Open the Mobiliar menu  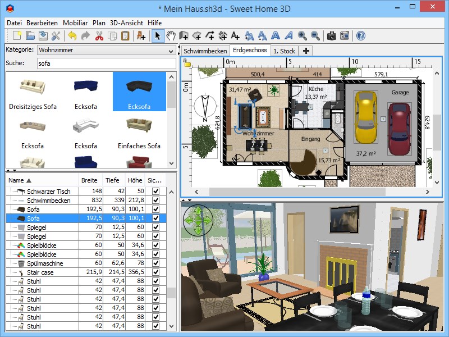pos(75,23)
